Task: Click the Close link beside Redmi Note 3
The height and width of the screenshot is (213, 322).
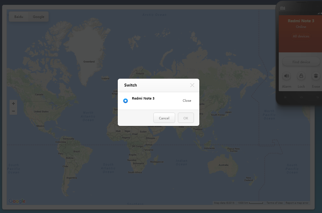Action: pos(187,101)
